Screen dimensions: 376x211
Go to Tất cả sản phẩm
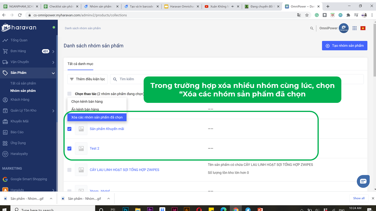click(x=23, y=83)
